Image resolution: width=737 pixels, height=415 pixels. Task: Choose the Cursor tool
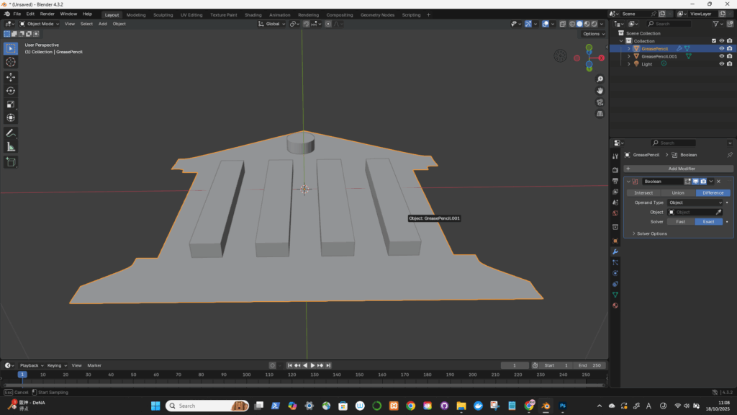click(11, 62)
